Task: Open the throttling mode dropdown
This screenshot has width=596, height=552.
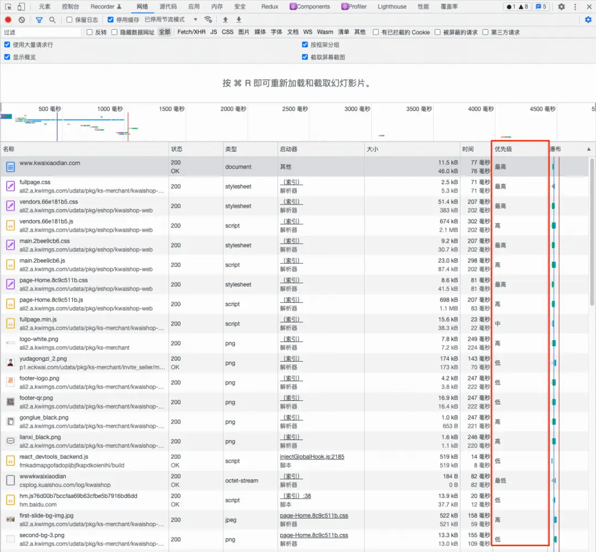Action: (x=171, y=19)
